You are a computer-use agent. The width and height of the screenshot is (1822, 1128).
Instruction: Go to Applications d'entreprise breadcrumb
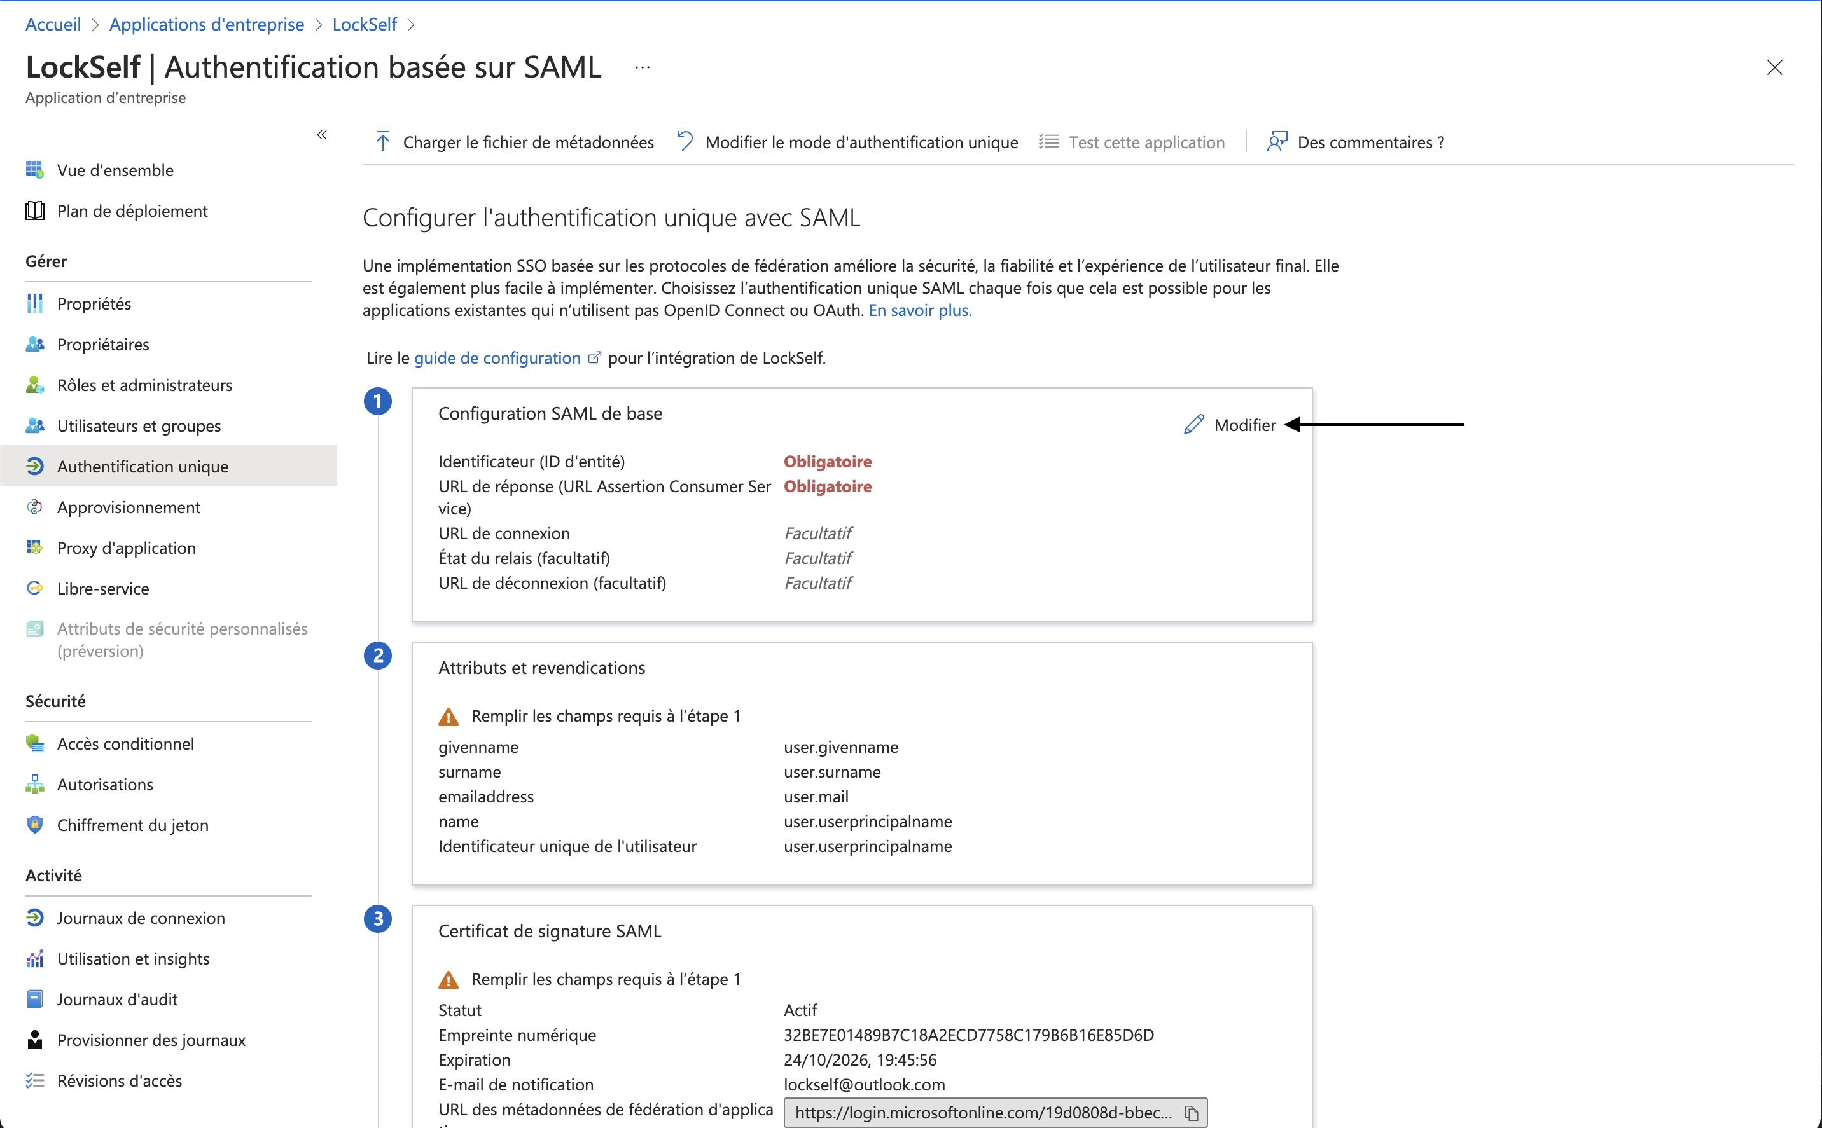(x=207, y=25)
